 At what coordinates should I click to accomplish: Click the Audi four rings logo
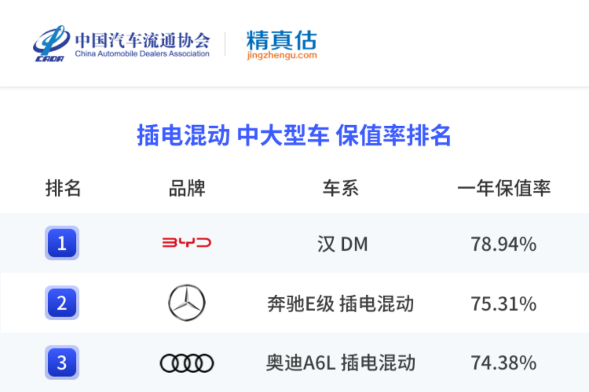coord(187,363)
